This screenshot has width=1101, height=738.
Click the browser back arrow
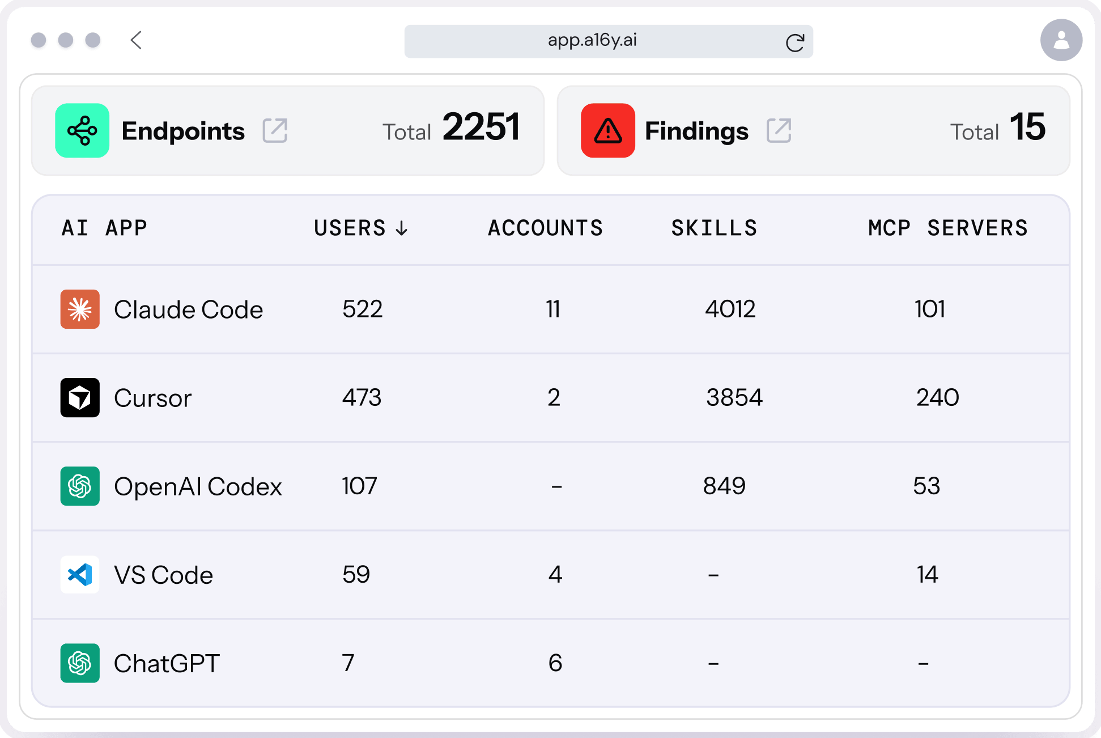[136, 40]
